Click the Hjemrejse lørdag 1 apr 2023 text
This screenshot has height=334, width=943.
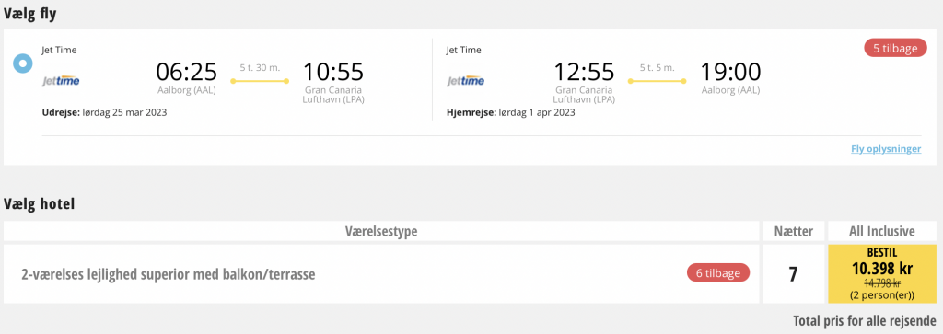[510, 112]
